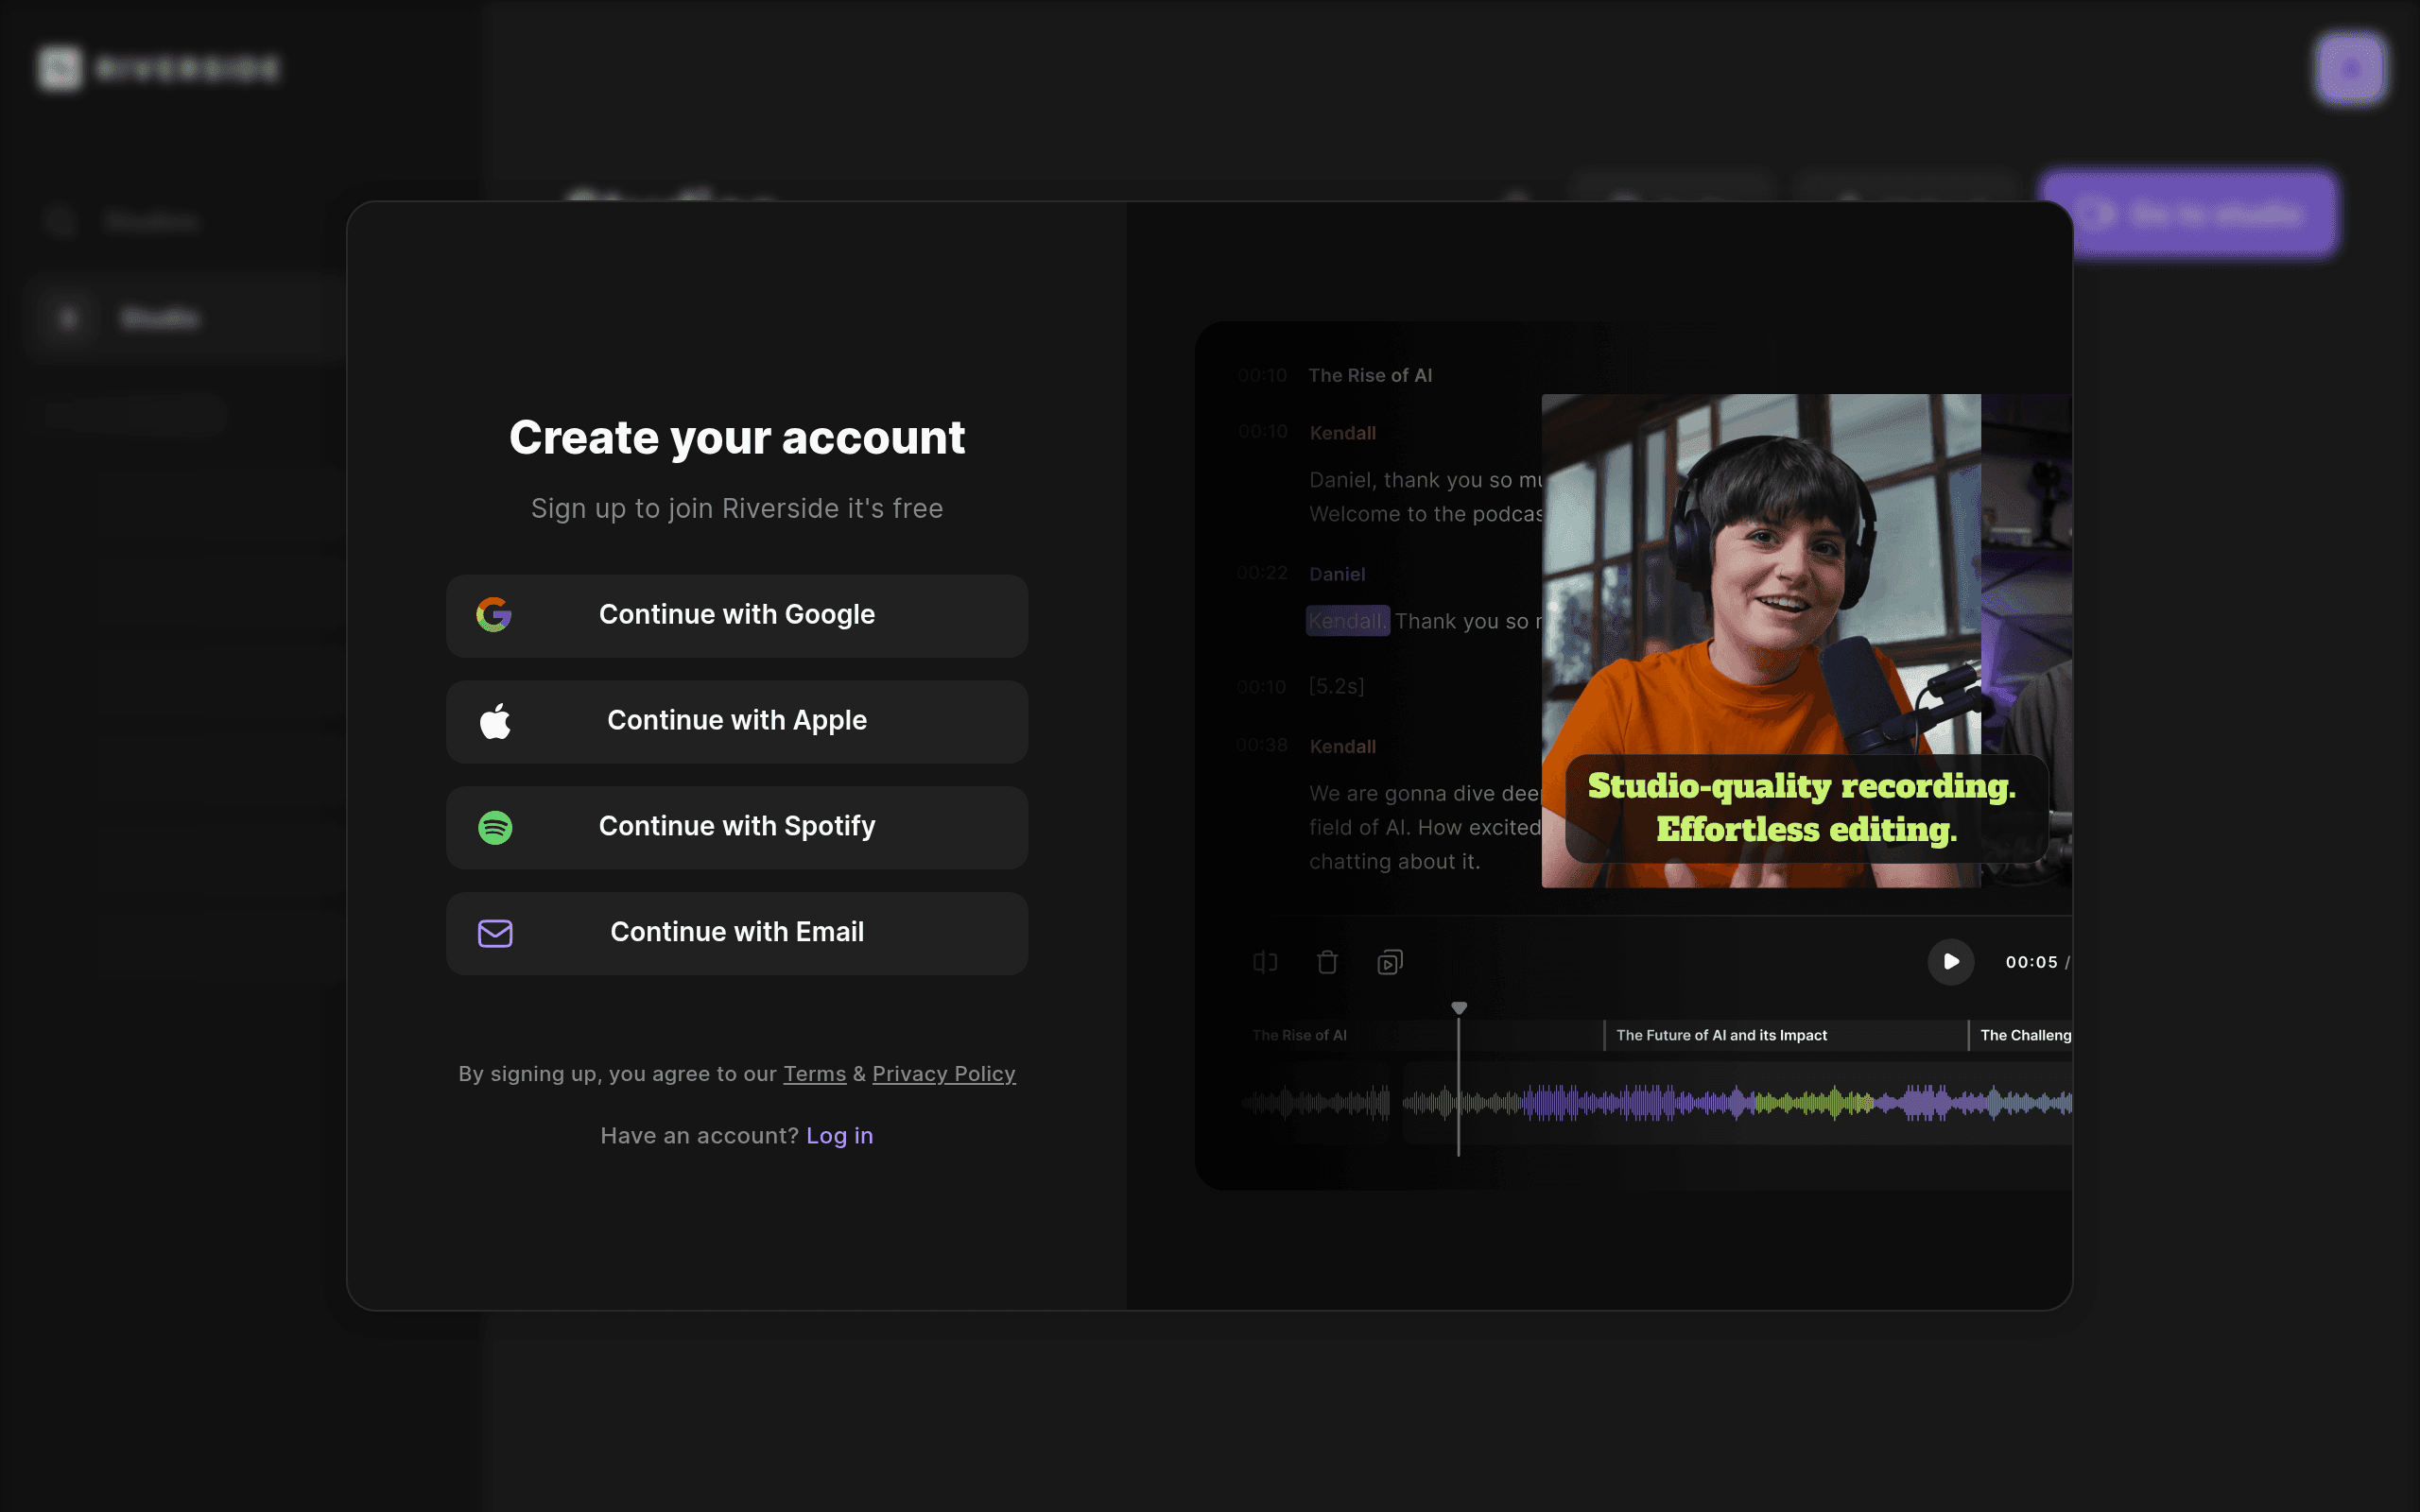Click the '00:05' playback time display

[x=2031, y=962]
